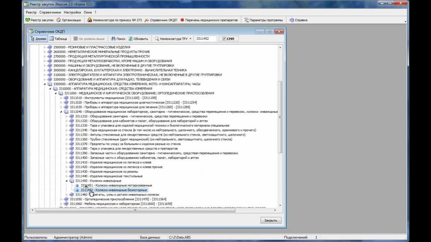Open Организации from the toolbar
This screenshot has height=242, width=431.
tap(69, 20)
